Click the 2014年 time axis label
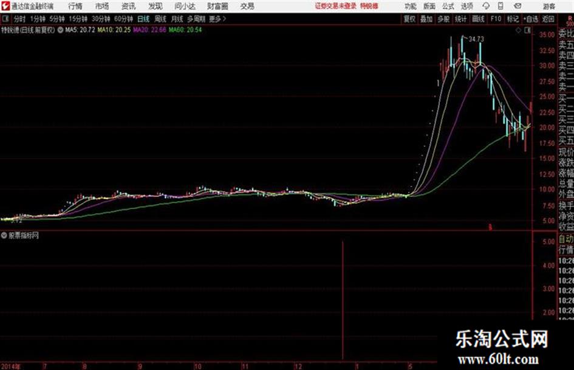This screenshot has height=370, width=574. [x=10, y=366]
